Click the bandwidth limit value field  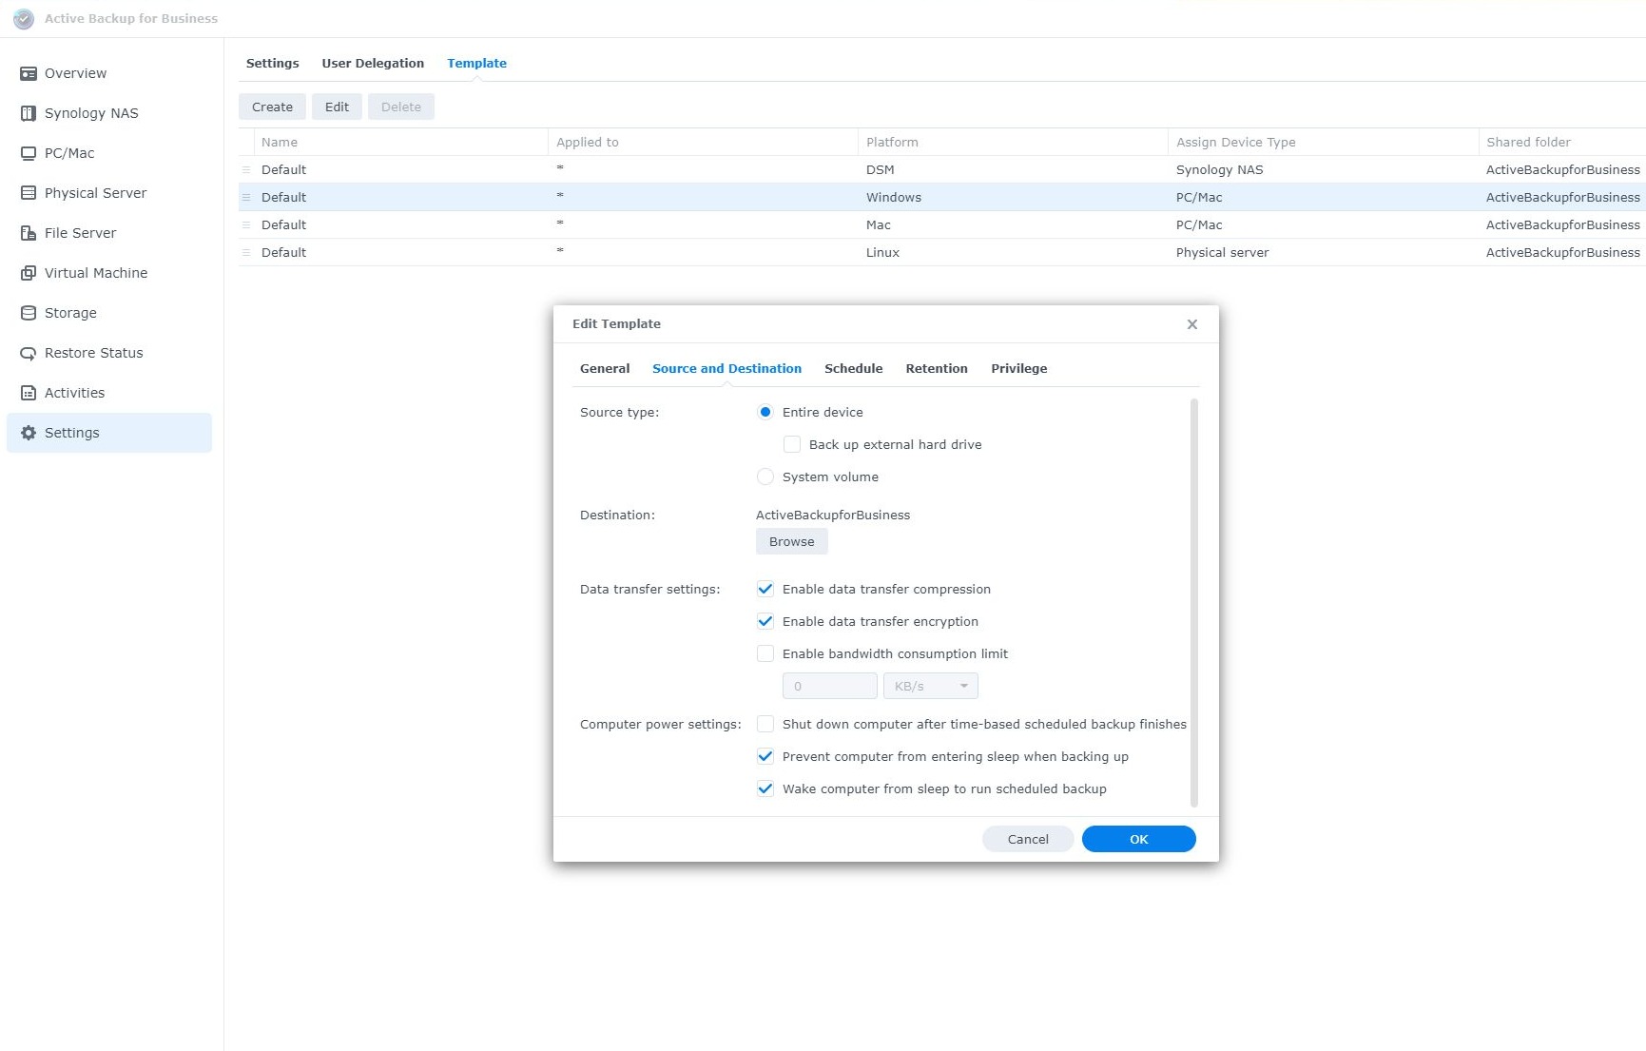[x=829, y=686]
